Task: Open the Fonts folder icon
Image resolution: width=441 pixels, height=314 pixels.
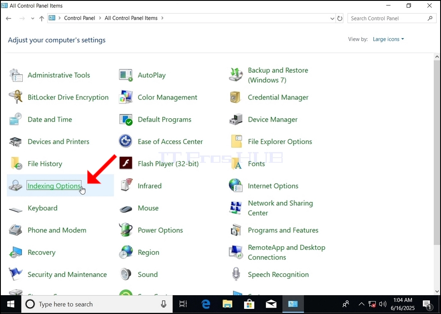Action: (x=236, y=164)
